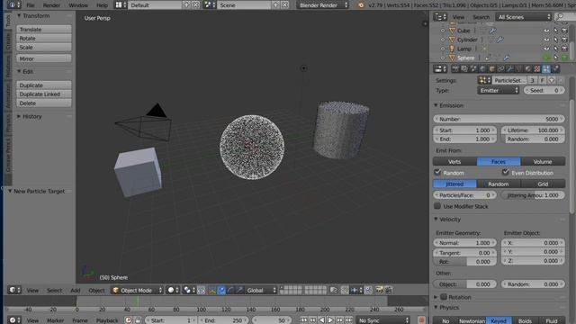
Task: Open the top-bar Render menu
Action: (x=51, y=5)
